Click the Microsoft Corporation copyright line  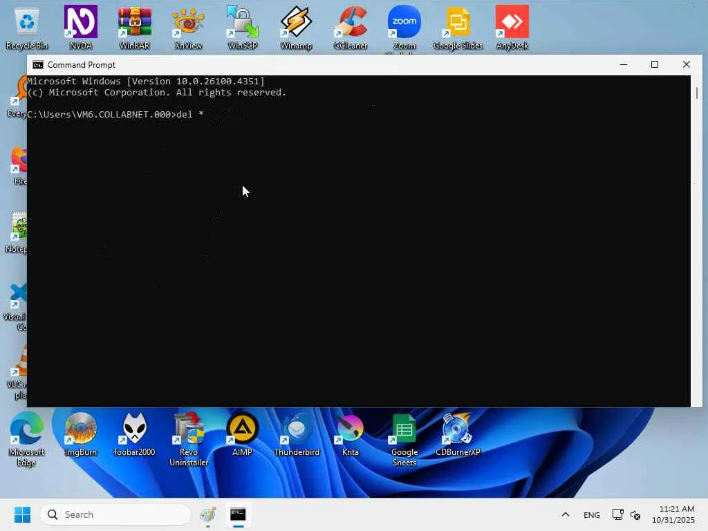[156, 93]
